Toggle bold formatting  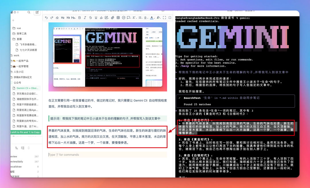tap(80, 18)
